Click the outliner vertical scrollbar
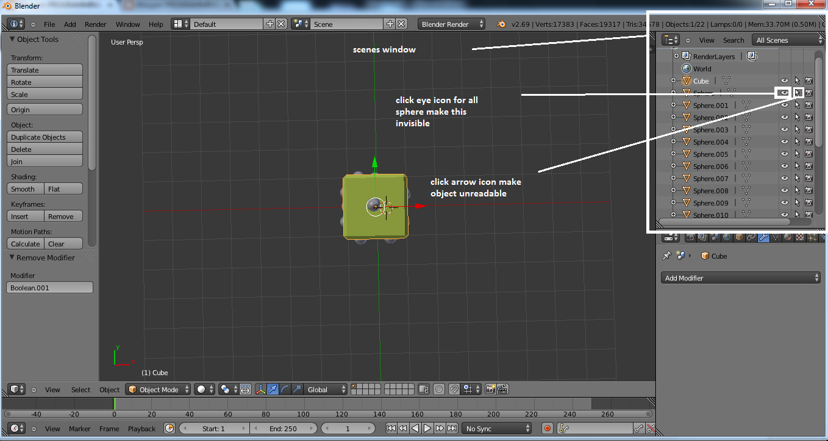 (x=819, y=101)
